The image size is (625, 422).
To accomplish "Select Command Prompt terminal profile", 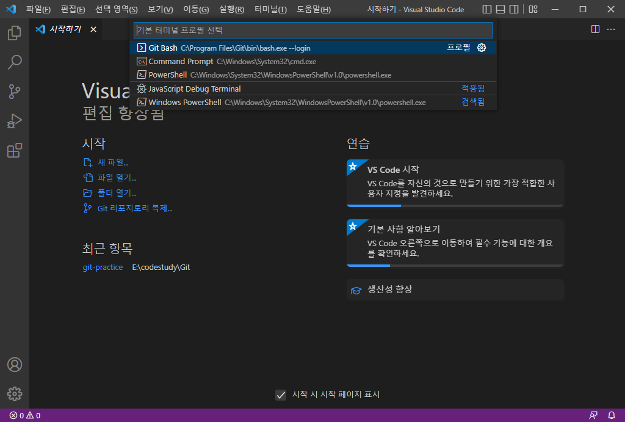I will 313,62.
